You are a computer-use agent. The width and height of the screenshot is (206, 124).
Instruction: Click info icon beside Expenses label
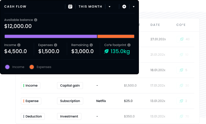(x=56, y=45)
